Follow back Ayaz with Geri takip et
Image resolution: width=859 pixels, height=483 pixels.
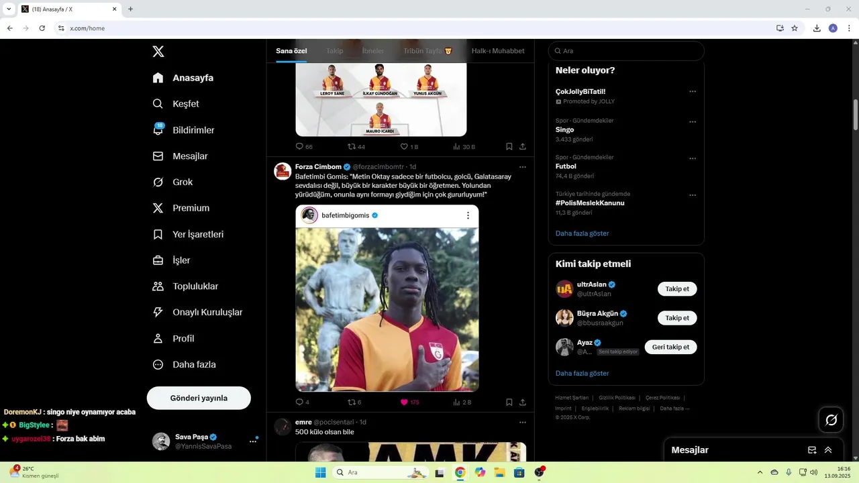point(671,347)
